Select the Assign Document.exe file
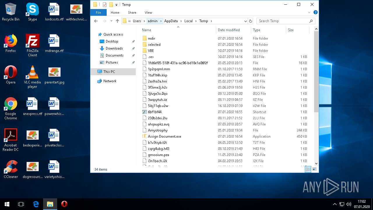 pyautogui.click(x=164, y=136)
